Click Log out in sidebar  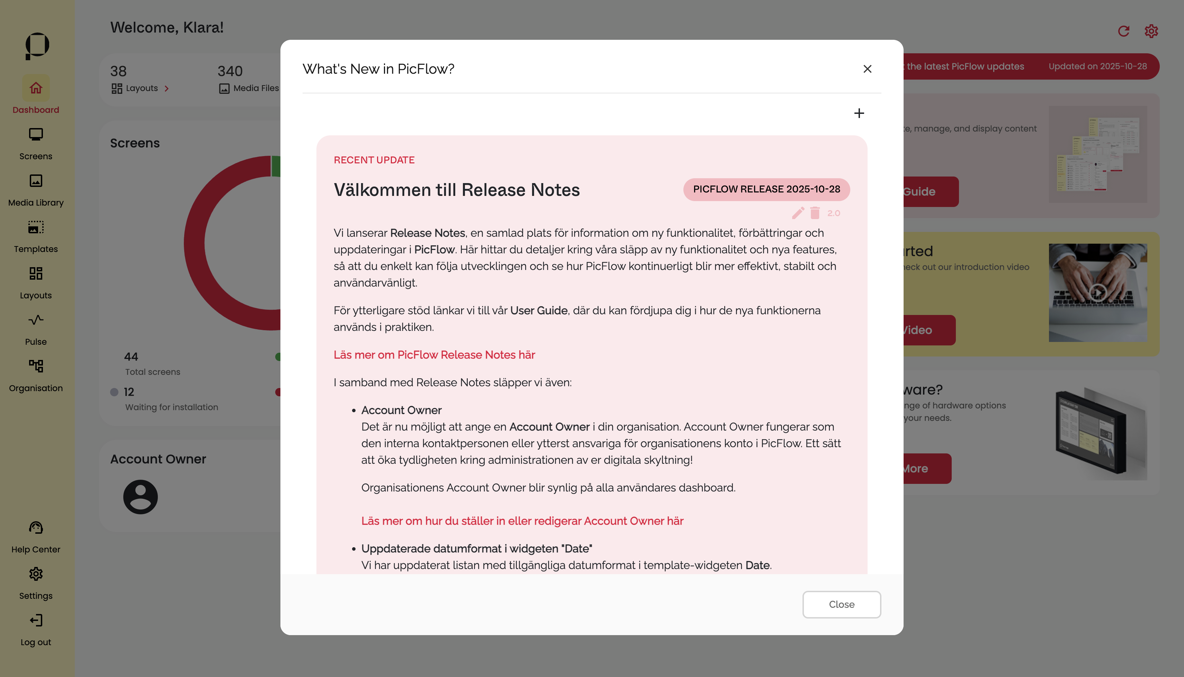click(x=36, y=630)
